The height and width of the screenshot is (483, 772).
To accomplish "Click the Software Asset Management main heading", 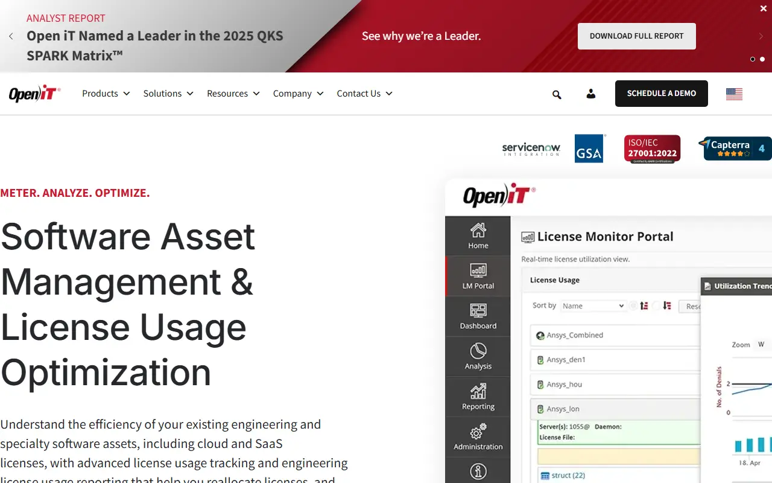I will 128,304.
